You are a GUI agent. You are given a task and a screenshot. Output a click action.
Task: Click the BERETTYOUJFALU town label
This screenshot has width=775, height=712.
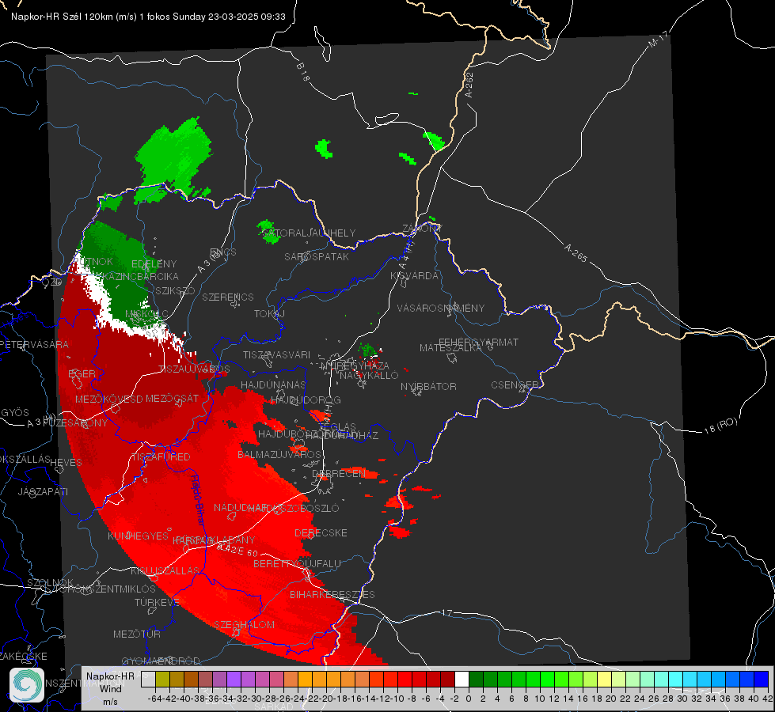tap(297, 564)
